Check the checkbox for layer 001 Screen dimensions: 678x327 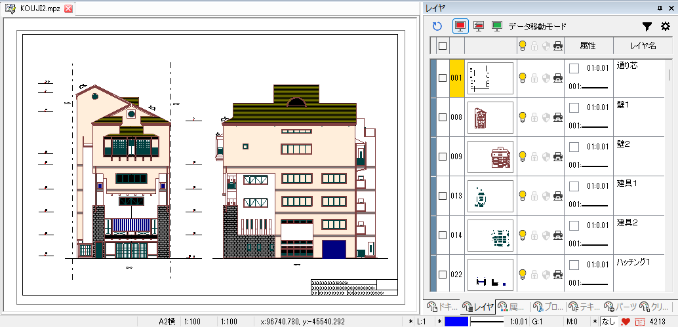[x=443, y=78]
